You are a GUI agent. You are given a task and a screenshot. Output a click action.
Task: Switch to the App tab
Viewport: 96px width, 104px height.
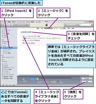pos(42,28)
